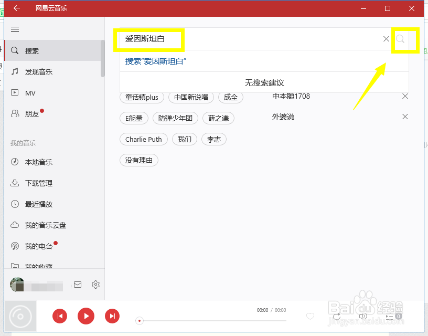428x336 pixels.
Task: Toggle the play mode icon near volume
Action: 336,316
